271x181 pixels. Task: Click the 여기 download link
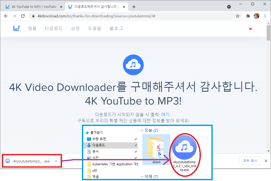pos(165,114)
